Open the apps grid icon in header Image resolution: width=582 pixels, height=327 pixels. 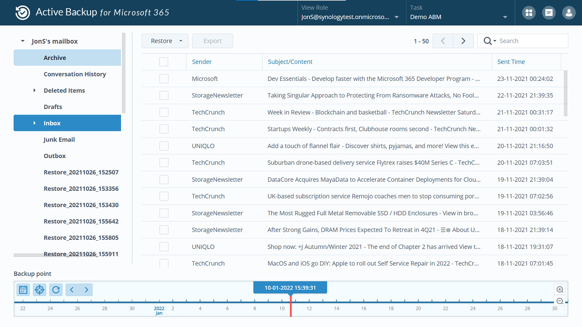(x=528, y=13)
